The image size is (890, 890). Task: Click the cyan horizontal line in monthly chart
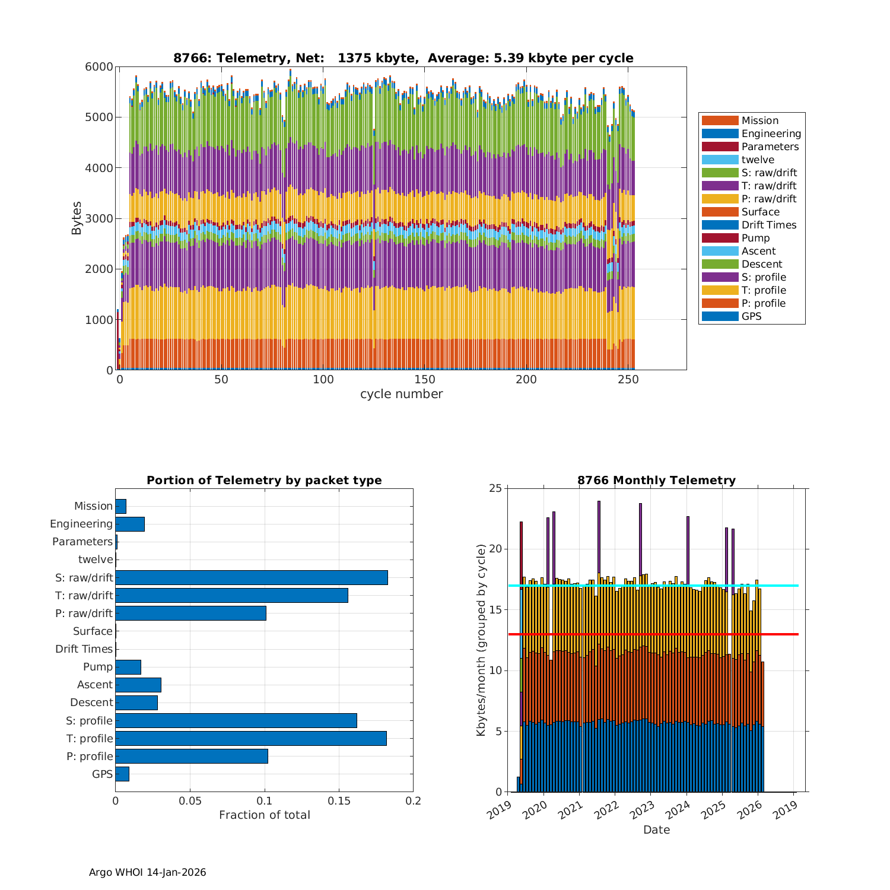click(x=653, y=586)
